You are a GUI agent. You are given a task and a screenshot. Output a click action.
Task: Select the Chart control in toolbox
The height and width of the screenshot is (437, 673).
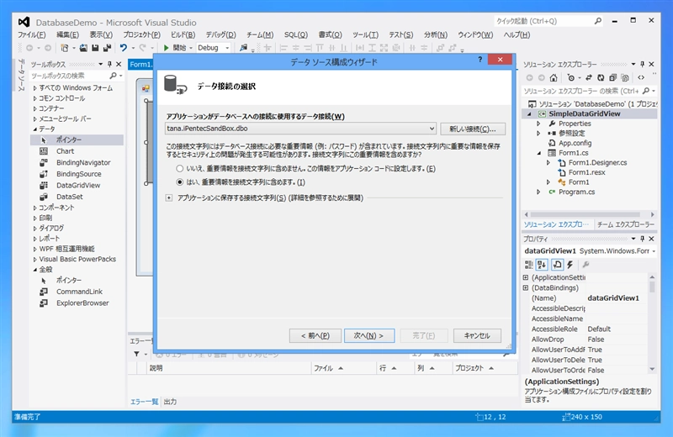[65, 151]
